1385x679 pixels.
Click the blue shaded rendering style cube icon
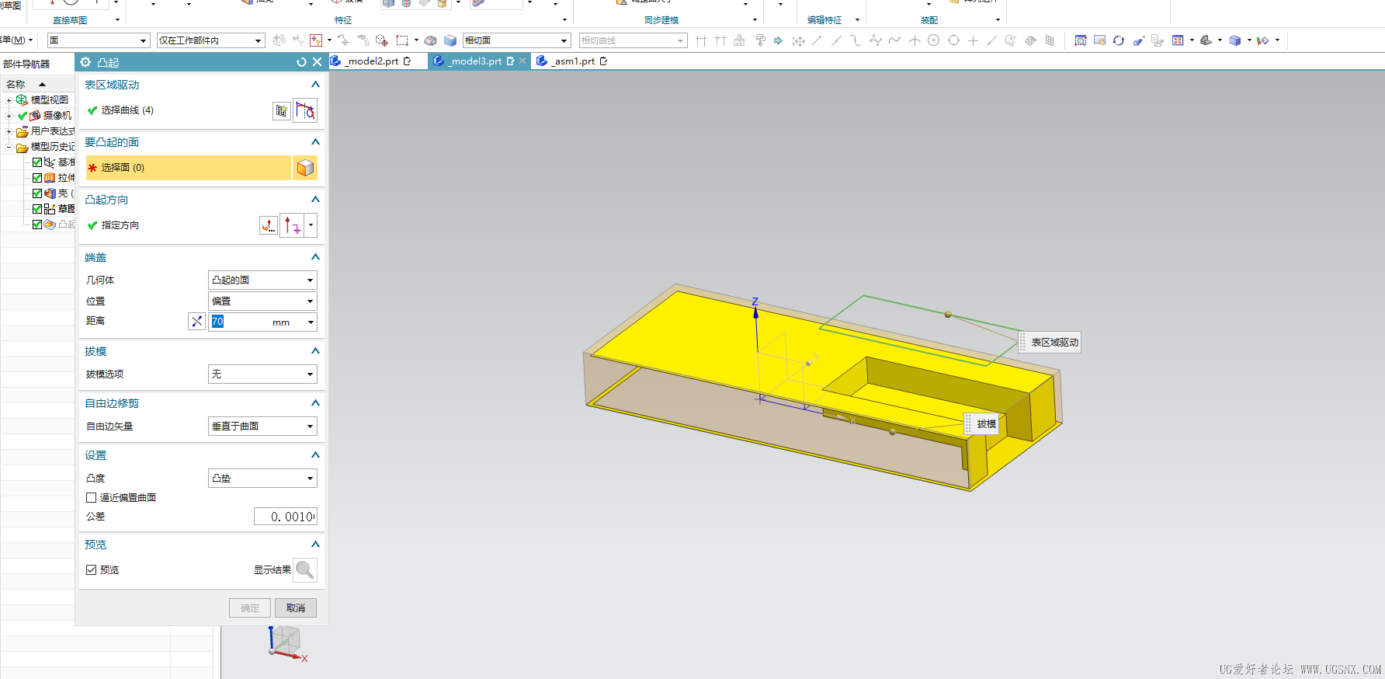tap(1235, 40)
